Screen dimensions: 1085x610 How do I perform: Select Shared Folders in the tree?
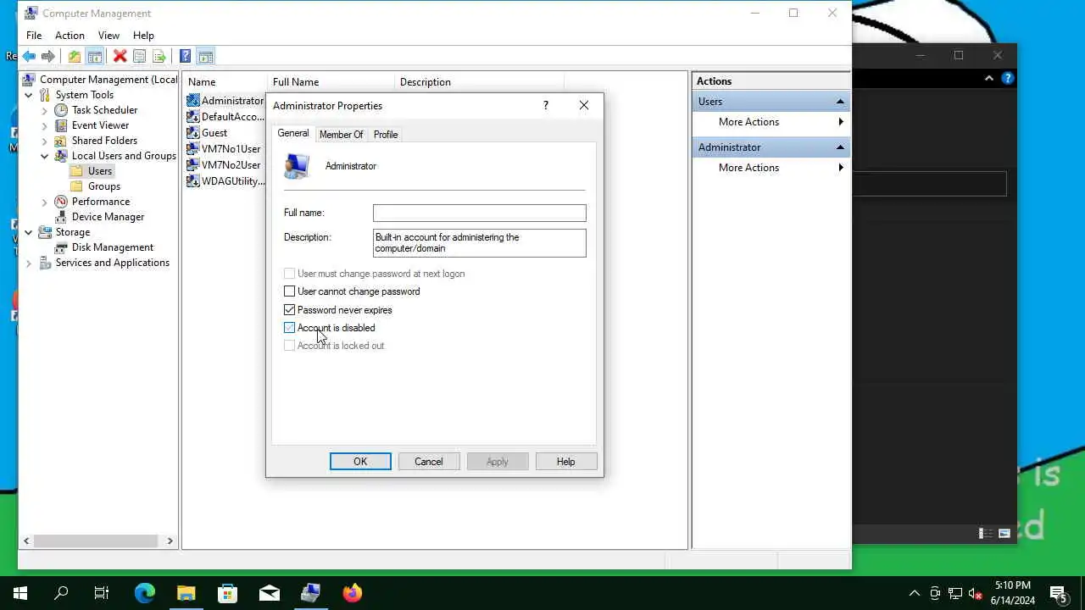pyautogui.click(x=104, y=141)
